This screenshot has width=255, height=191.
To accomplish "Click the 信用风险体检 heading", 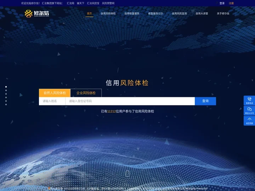I will pyautogui.click(x=127, y=83).
